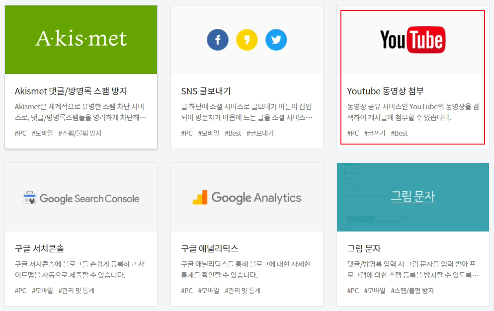
Task: Click the Google Search Console logo
Action: click(x=81, y=198)
